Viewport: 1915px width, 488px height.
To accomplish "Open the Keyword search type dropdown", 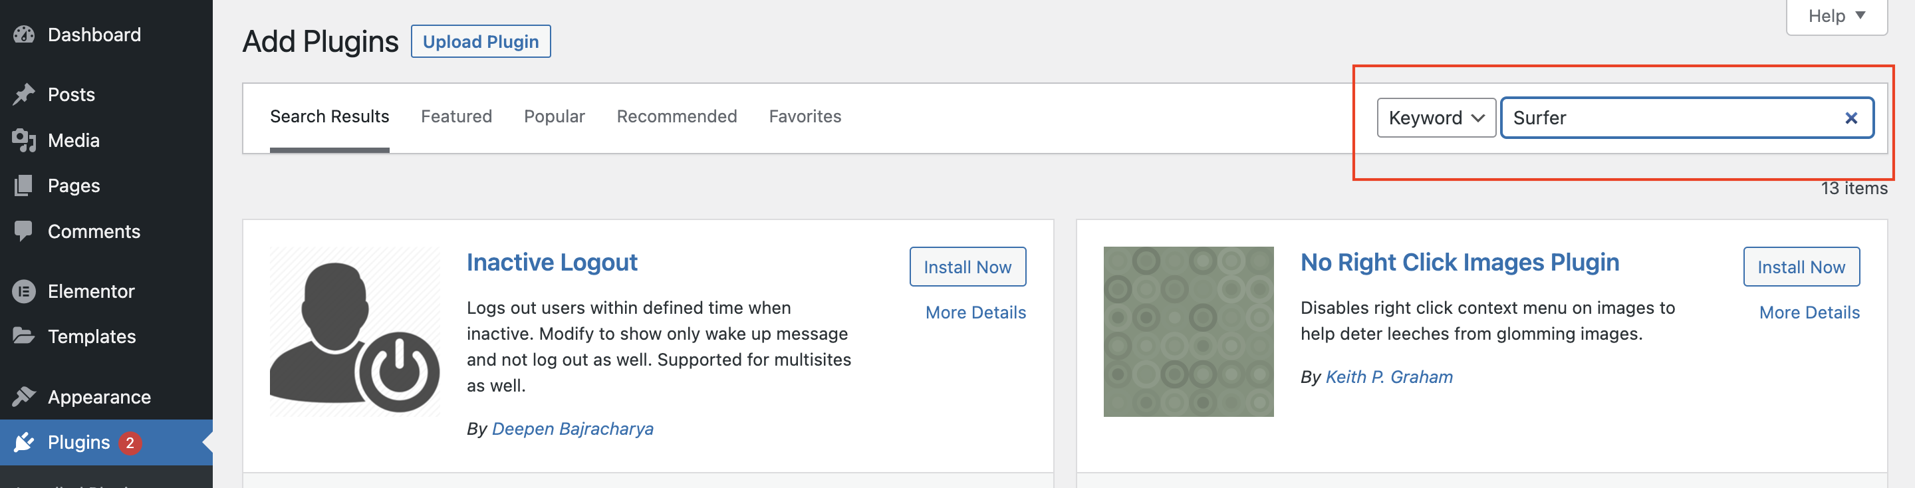I will coord(1436,118).
